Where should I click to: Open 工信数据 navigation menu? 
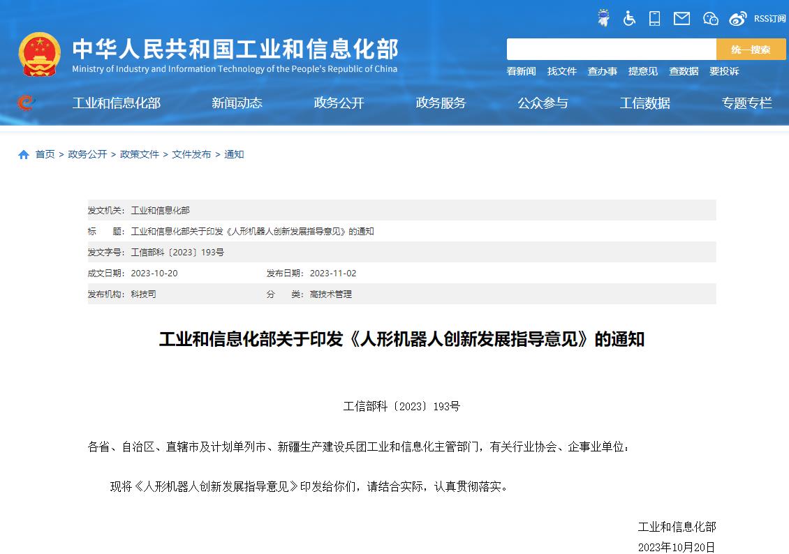(x=644, y=103)
